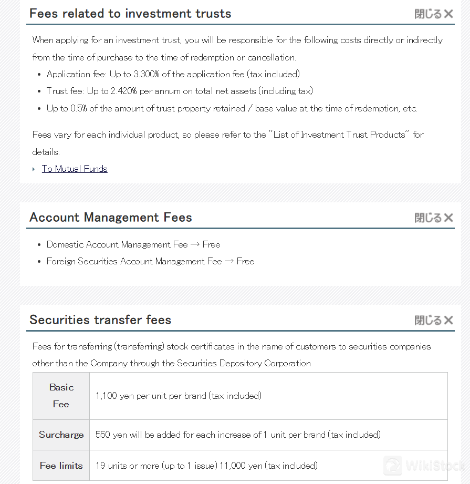Viewport: 470px width, 484px height.
Task: Select the Account Management Fees heading
Action: tap(110, 217)
